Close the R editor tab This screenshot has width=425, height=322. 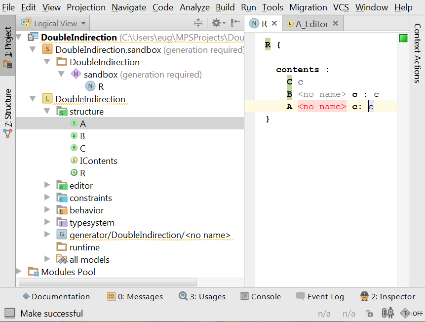coord(274,24)
